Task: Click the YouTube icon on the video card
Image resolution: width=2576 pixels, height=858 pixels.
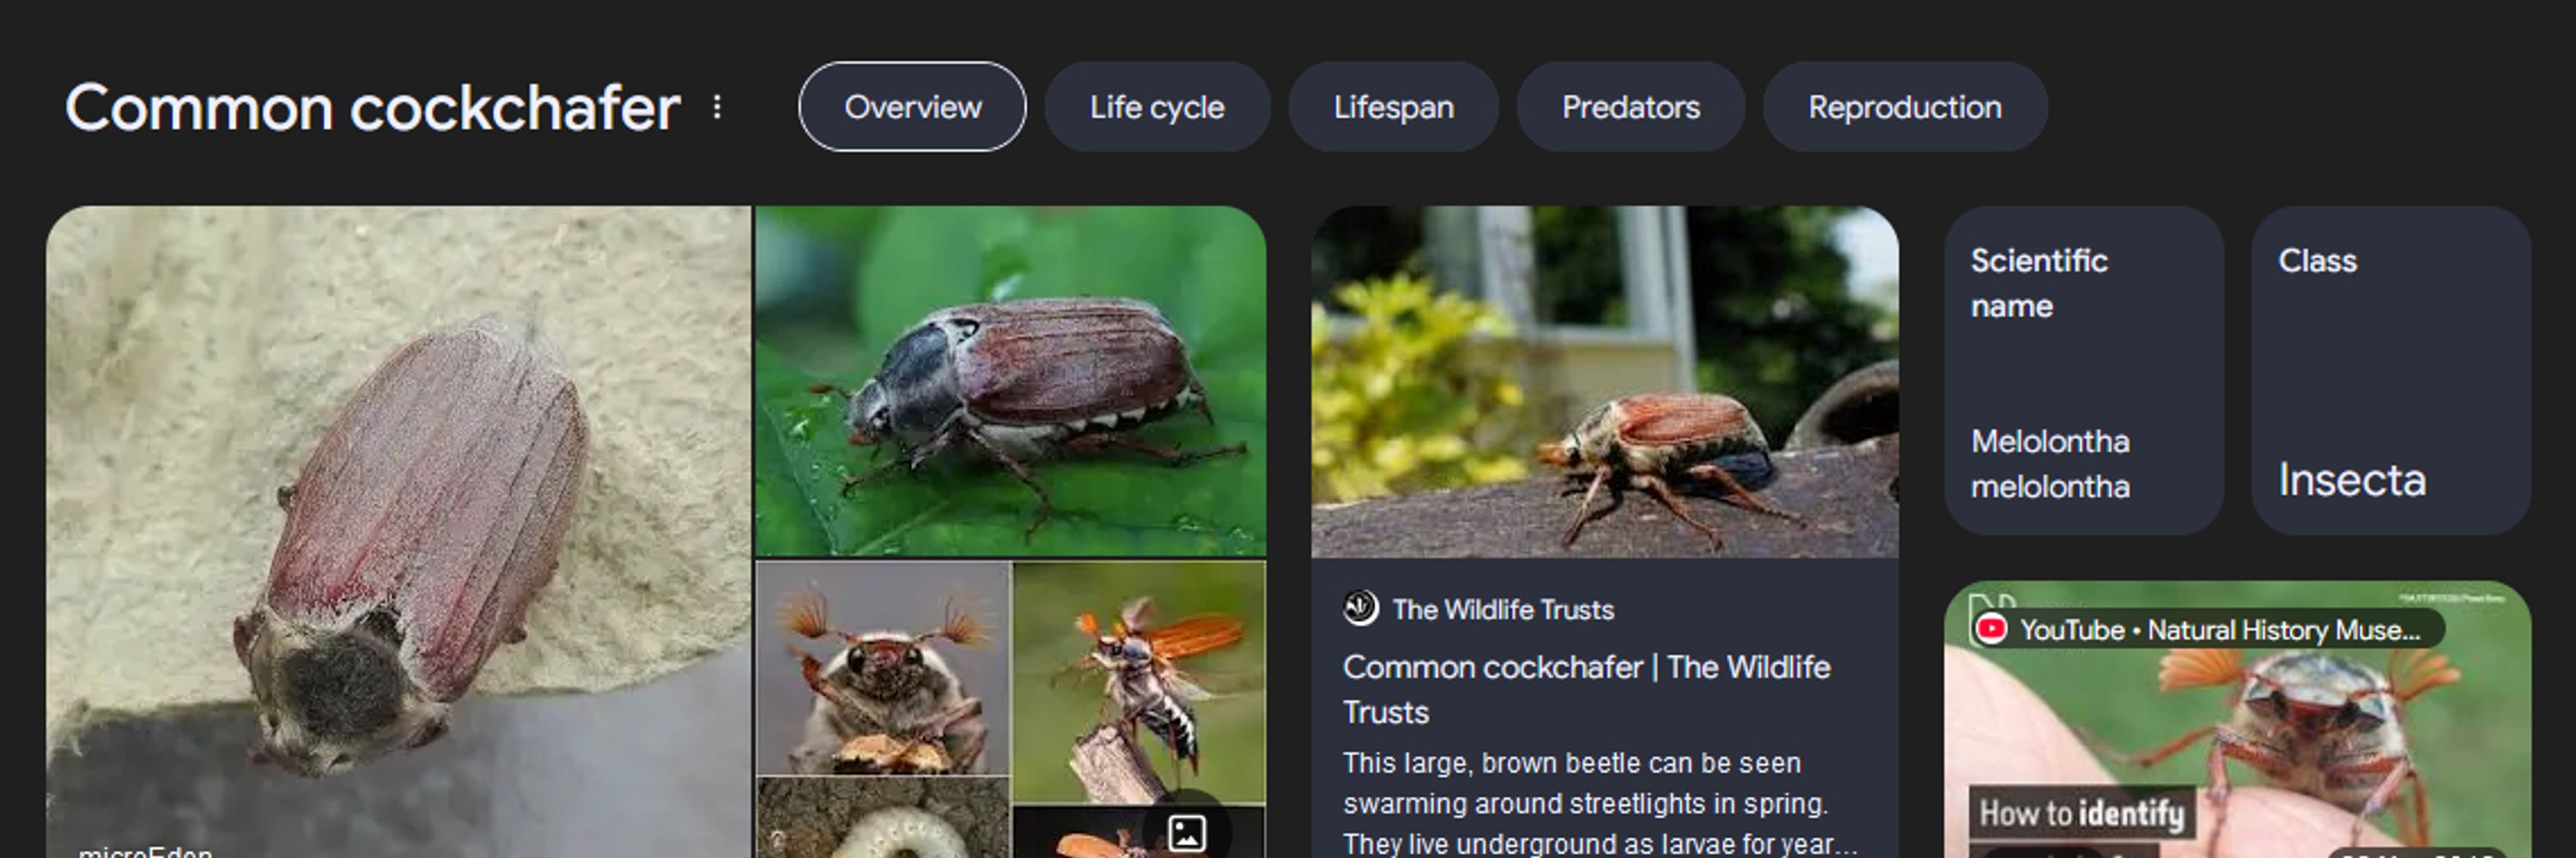Action: (x=1990, y=628)
